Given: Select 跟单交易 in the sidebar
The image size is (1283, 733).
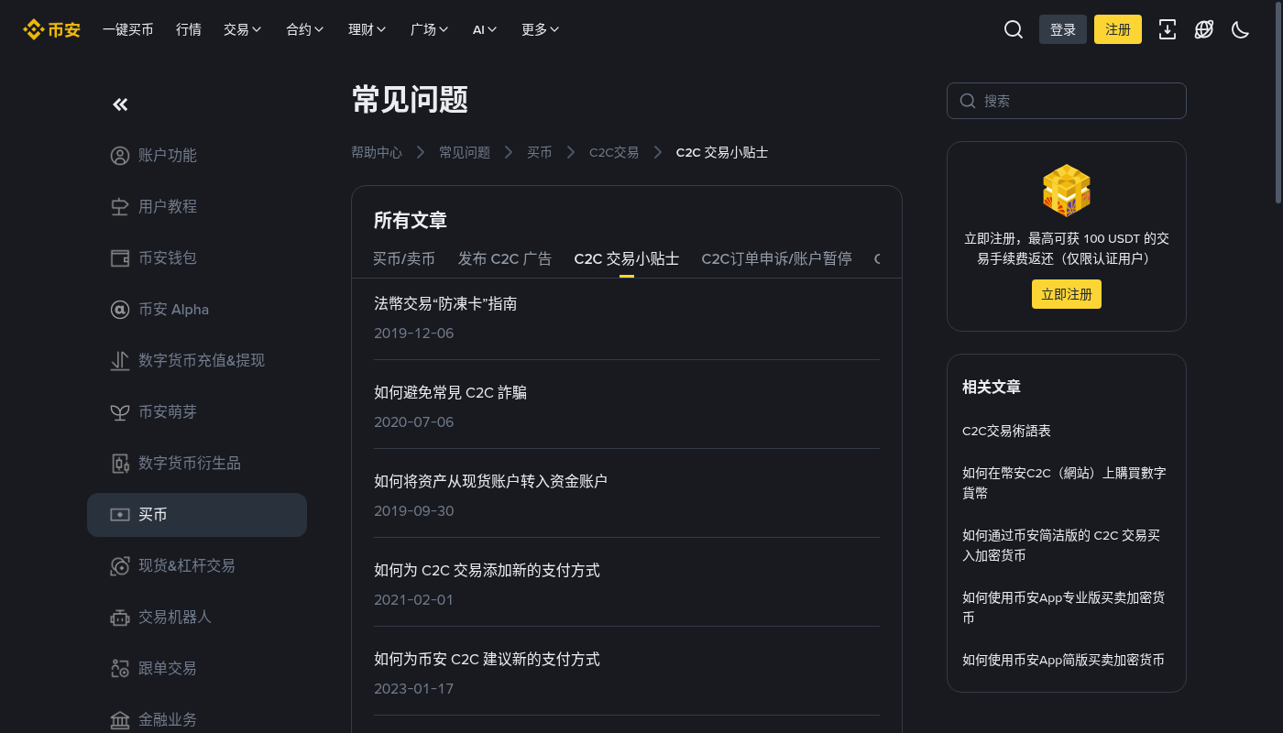Looking at the screenshot, I should coord(168,669).
